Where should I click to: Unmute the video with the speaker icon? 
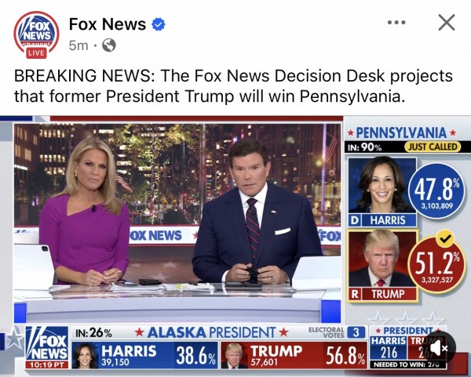tap(439, 348)
